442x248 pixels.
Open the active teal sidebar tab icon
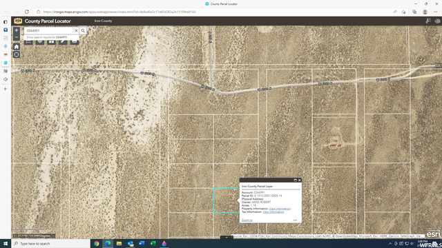[x=6, y=63]
